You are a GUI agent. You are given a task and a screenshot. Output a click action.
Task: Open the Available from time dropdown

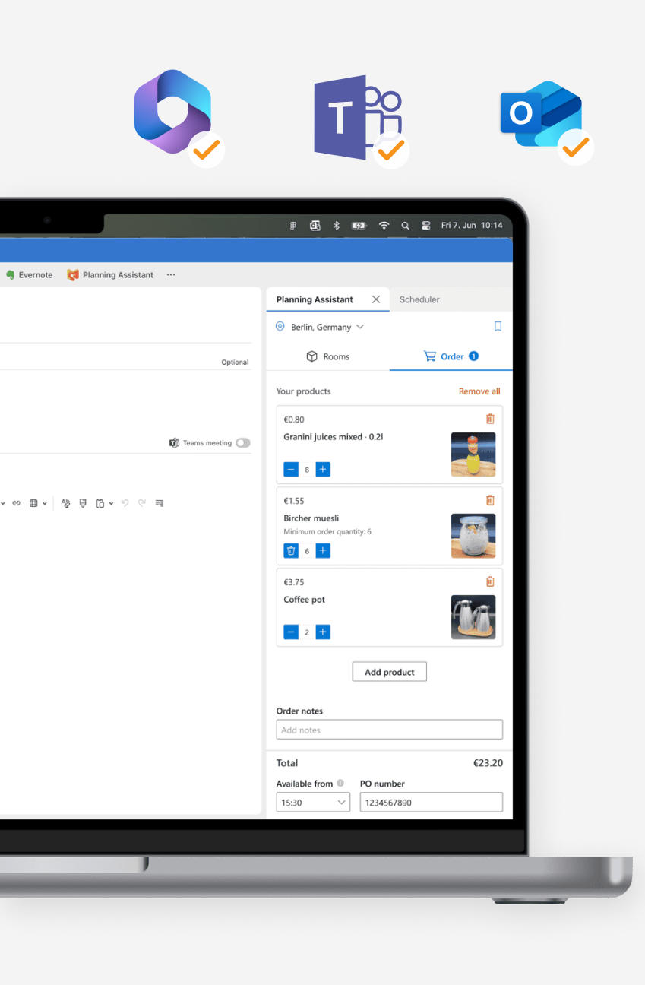[x=313, y=802]
